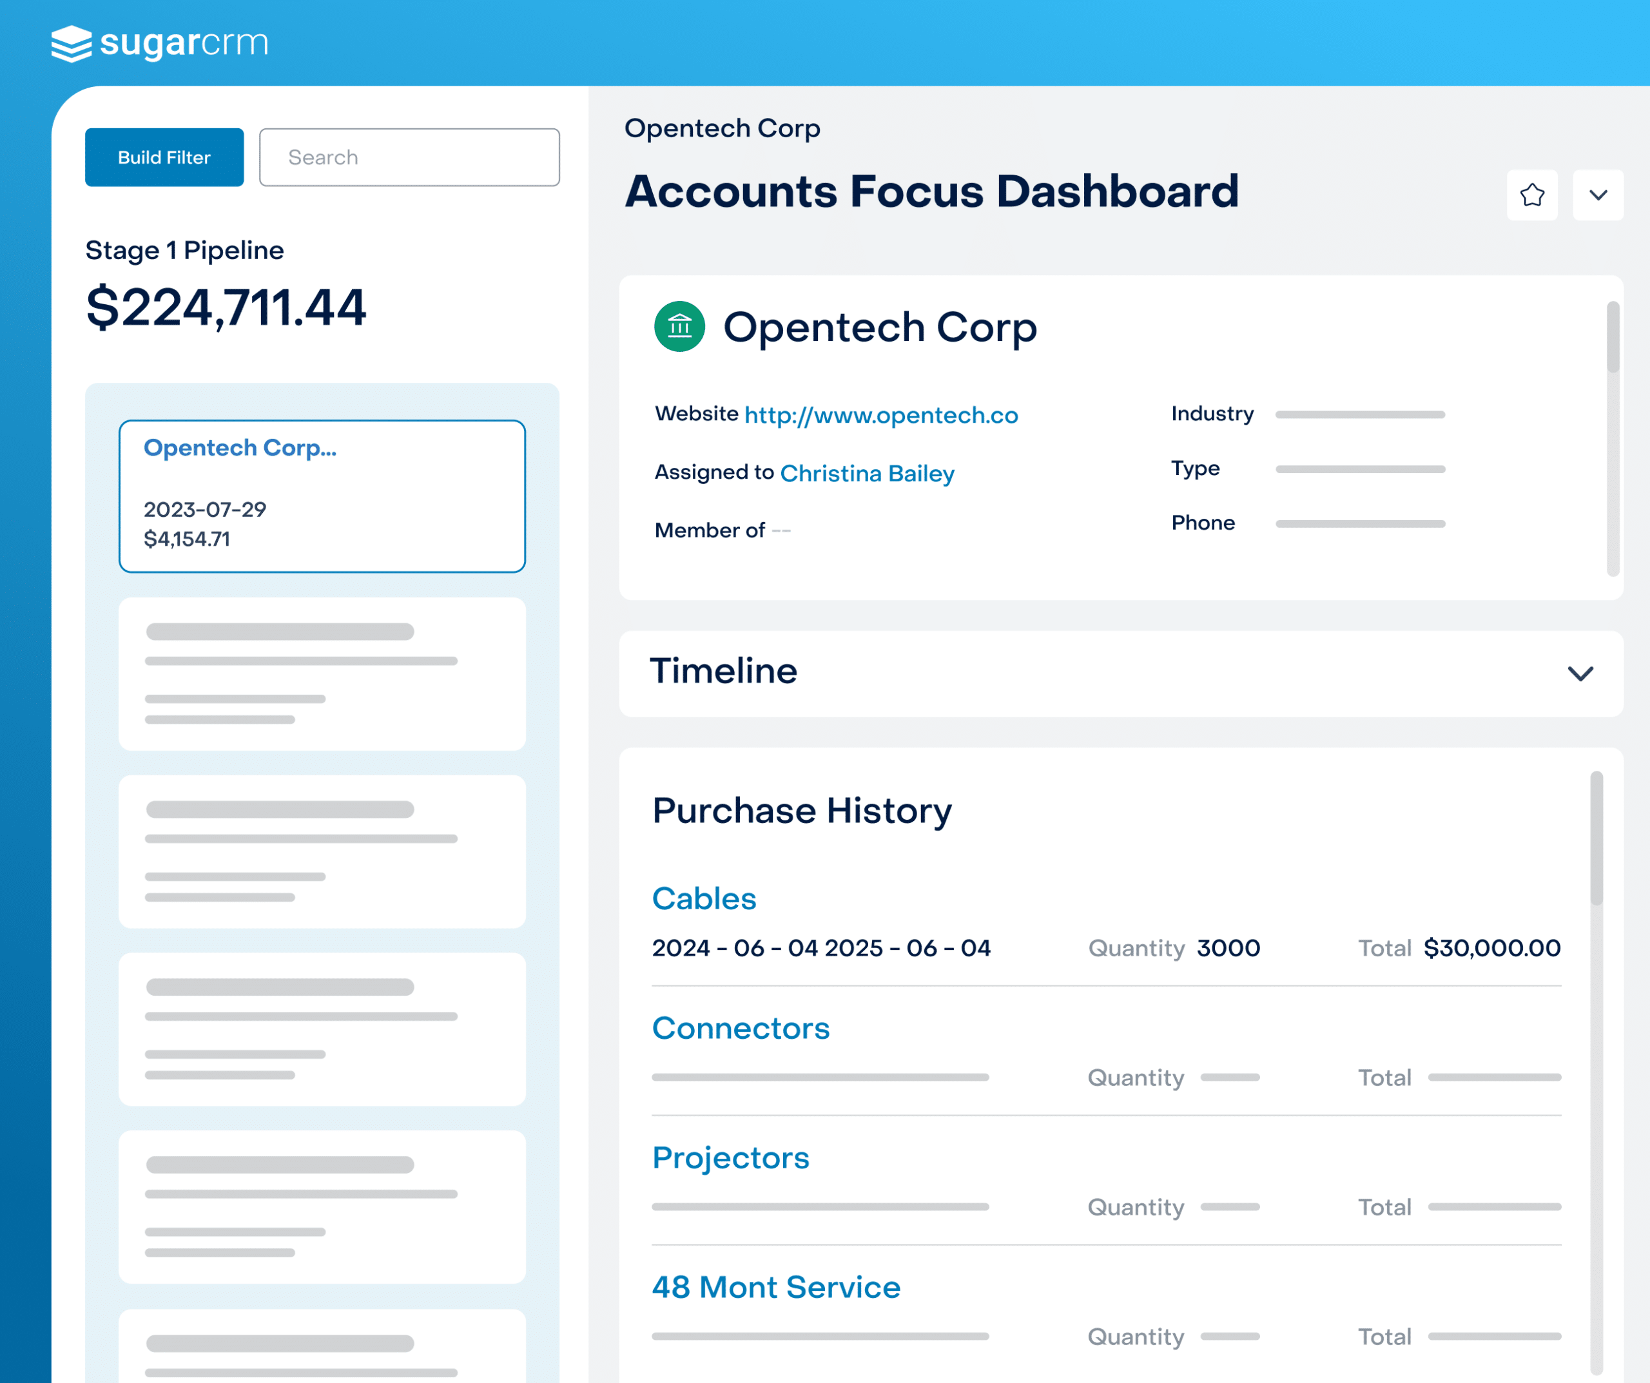Click inside the Search field
This screenshot has width=1650, height=1383.
coord(409,157)
